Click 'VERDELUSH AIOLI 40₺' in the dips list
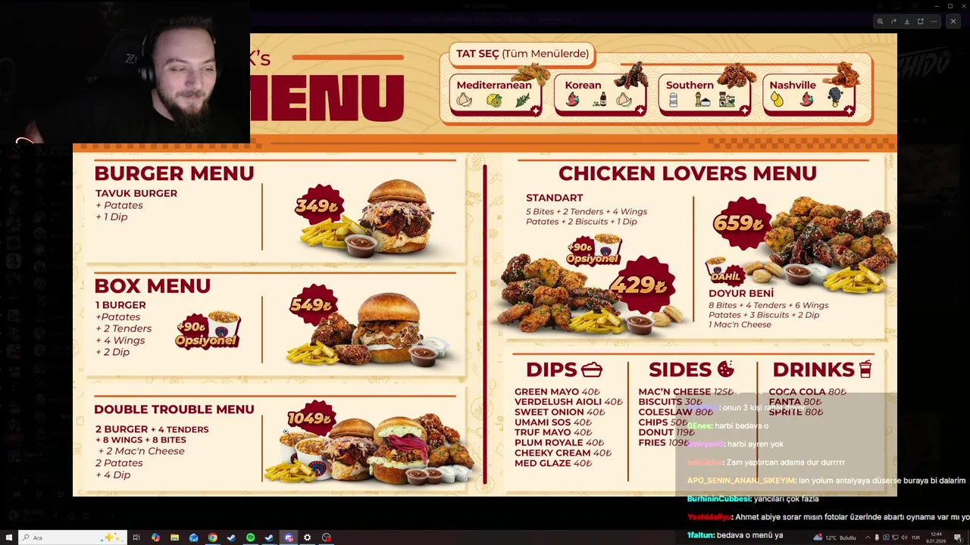The image size is (970, 545). click(x=568, y=402)
